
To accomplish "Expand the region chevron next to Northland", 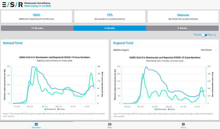I will (216, 50).
